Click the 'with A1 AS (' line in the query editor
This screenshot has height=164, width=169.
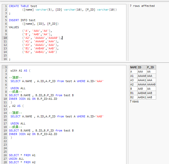point(20,71)
